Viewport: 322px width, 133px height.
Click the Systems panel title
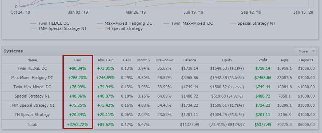point(13,51)
